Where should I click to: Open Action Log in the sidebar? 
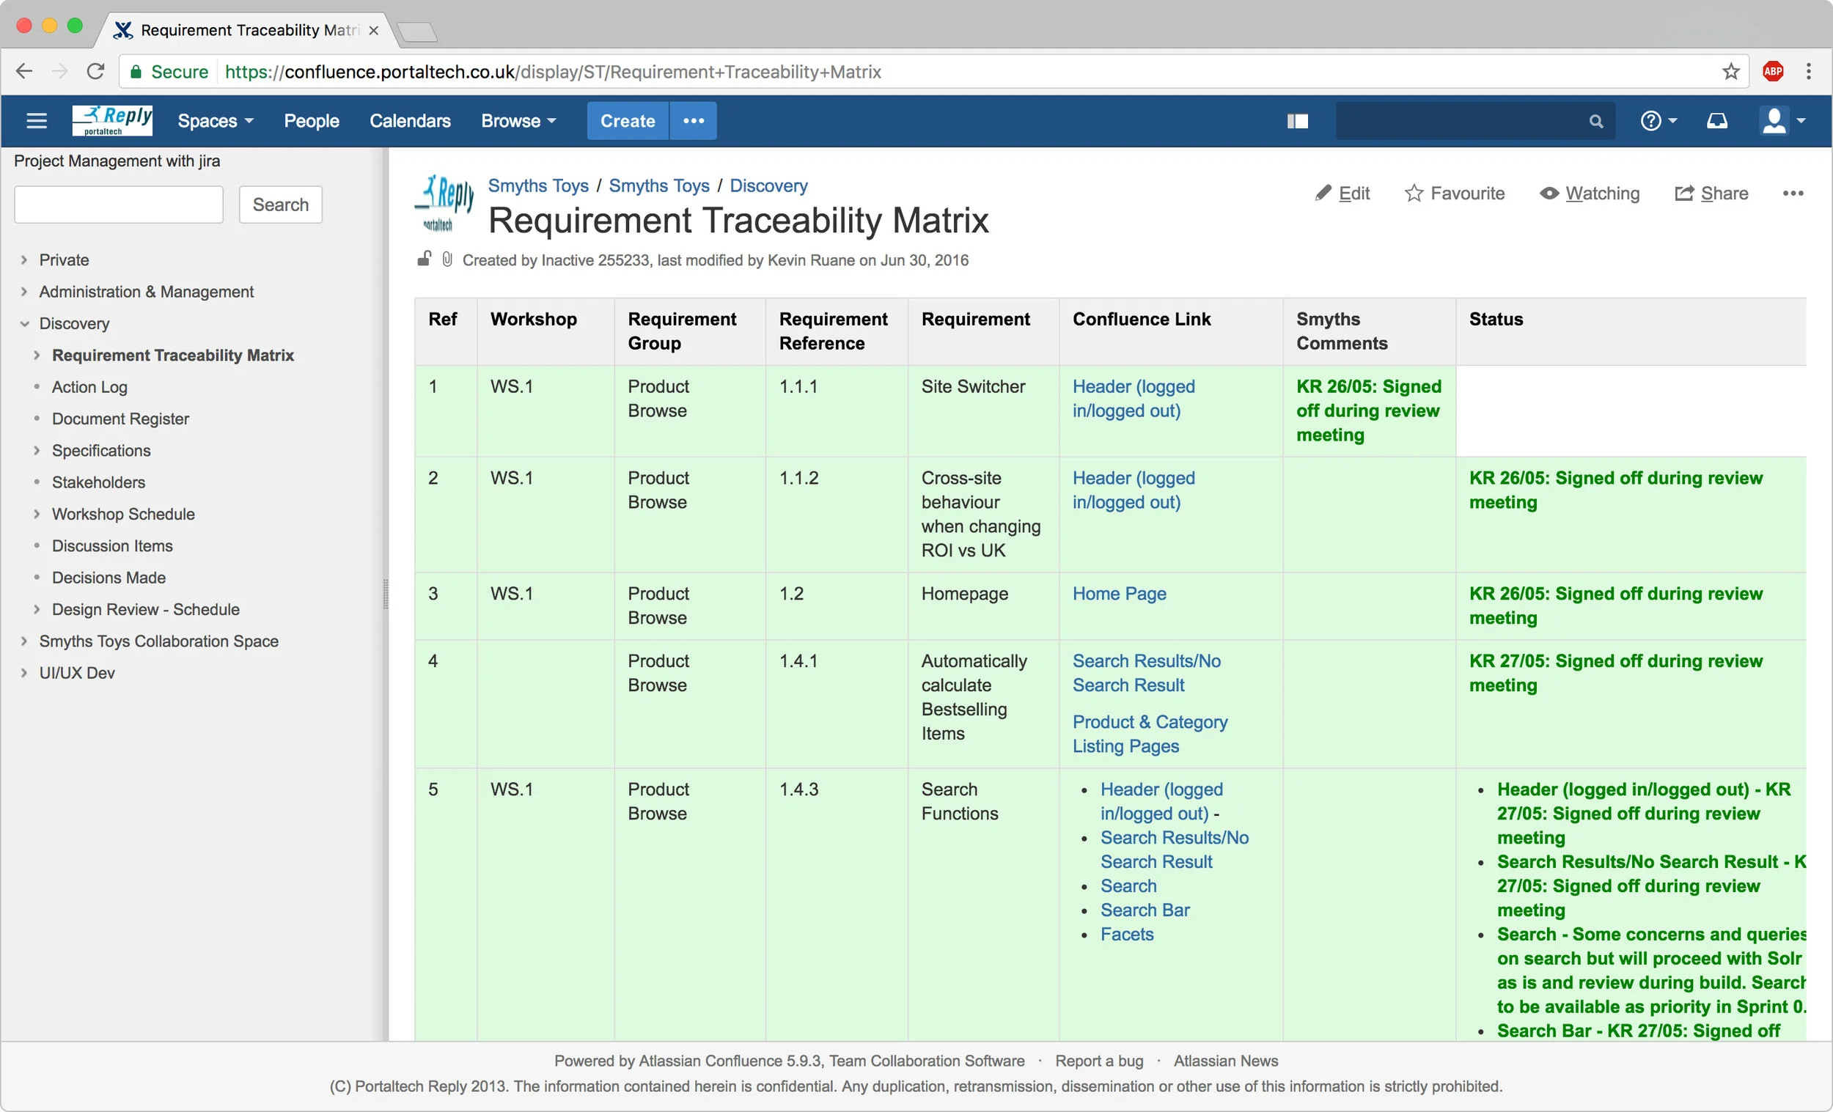point(89,387)
